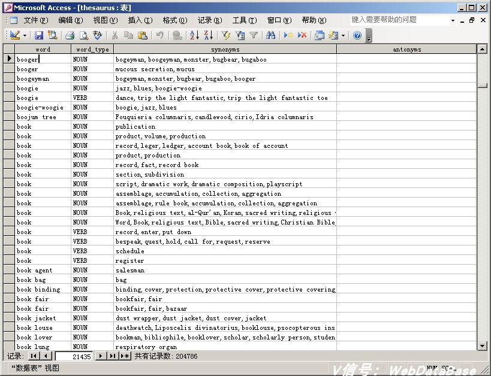Apply Filter By Selection icon

click(x=226, y=35)
